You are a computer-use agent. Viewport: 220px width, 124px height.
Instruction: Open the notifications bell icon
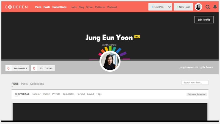[215, 7]
